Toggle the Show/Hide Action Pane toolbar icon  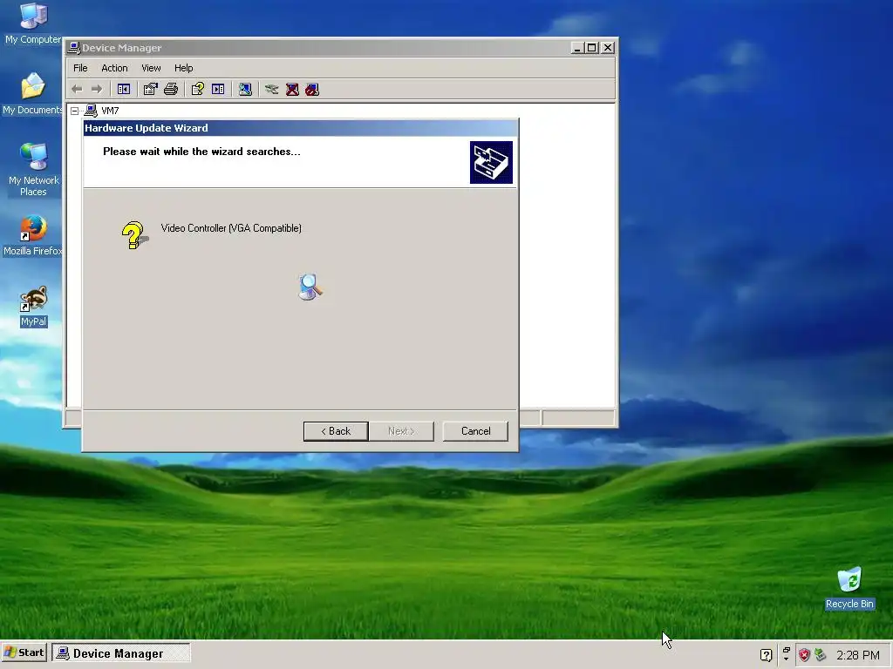[x=218, y=90]
